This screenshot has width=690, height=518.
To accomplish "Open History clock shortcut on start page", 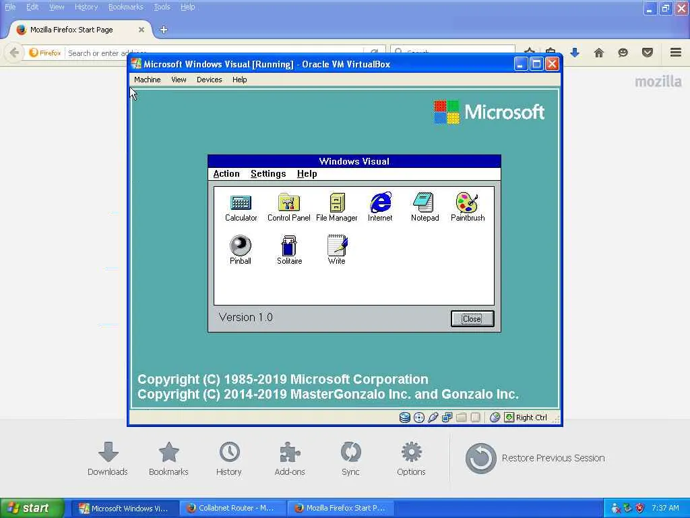I will click(x=229, y=459).
